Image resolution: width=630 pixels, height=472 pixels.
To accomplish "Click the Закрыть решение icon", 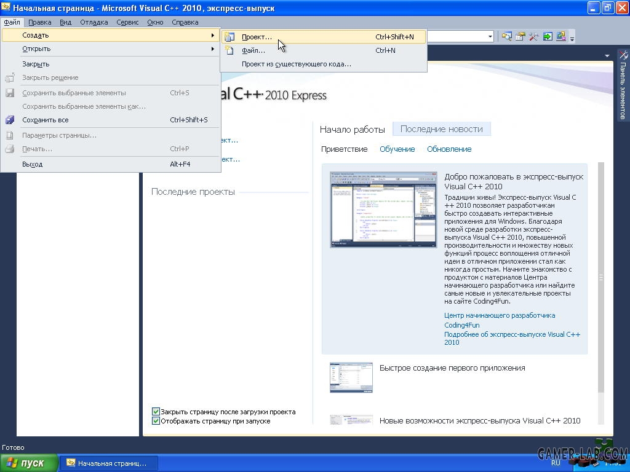I will tap(10, 77).
